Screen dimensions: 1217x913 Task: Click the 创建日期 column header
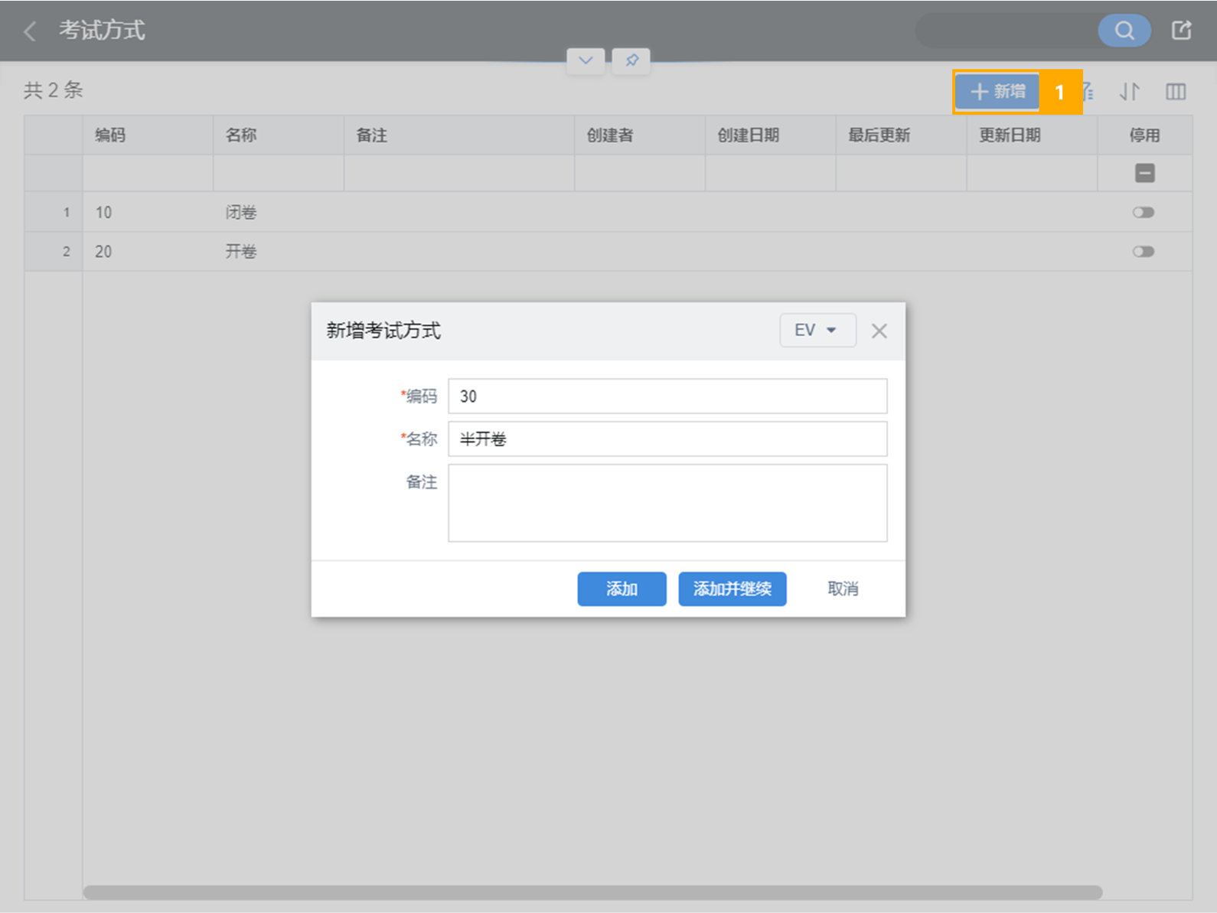pos(771,135)
